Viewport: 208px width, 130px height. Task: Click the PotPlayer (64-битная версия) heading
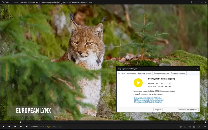(x=161, y=79)
